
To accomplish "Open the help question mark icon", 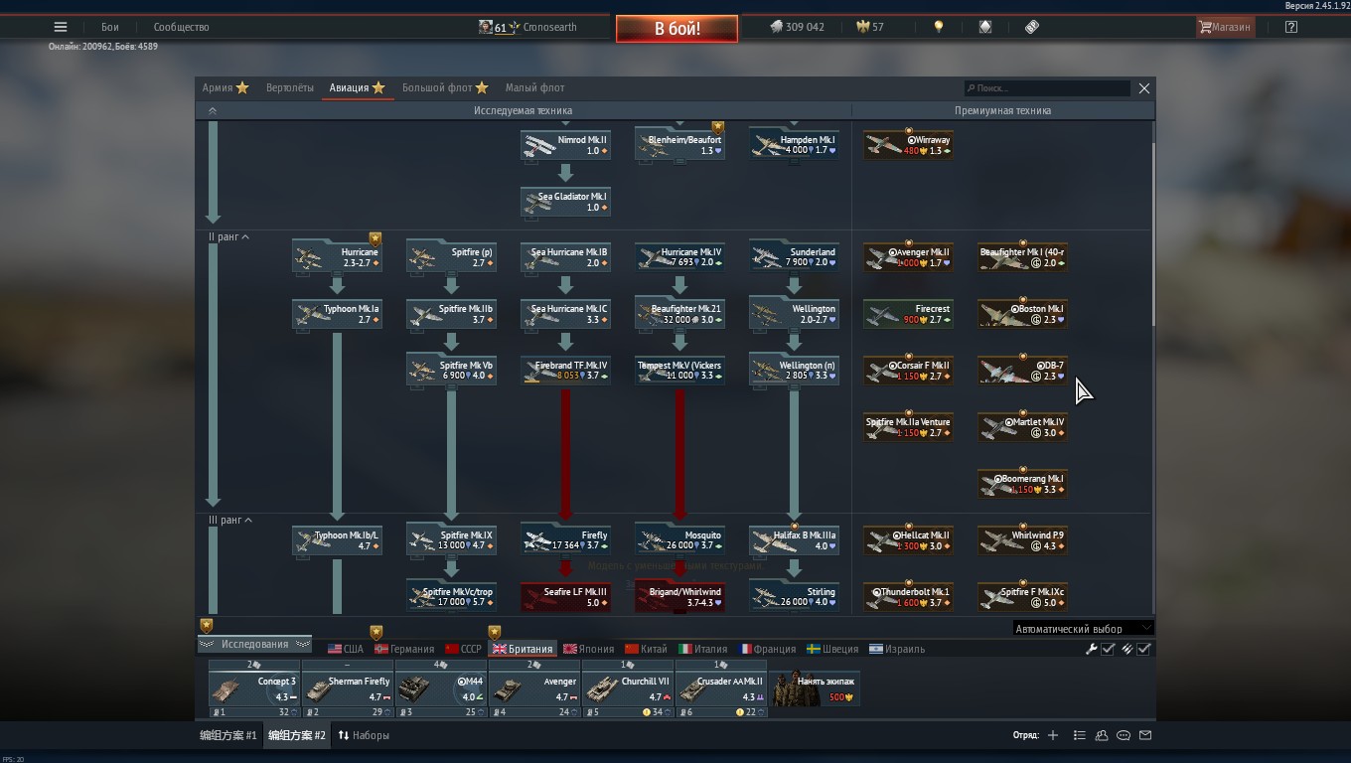I will tap(1290, 27).
